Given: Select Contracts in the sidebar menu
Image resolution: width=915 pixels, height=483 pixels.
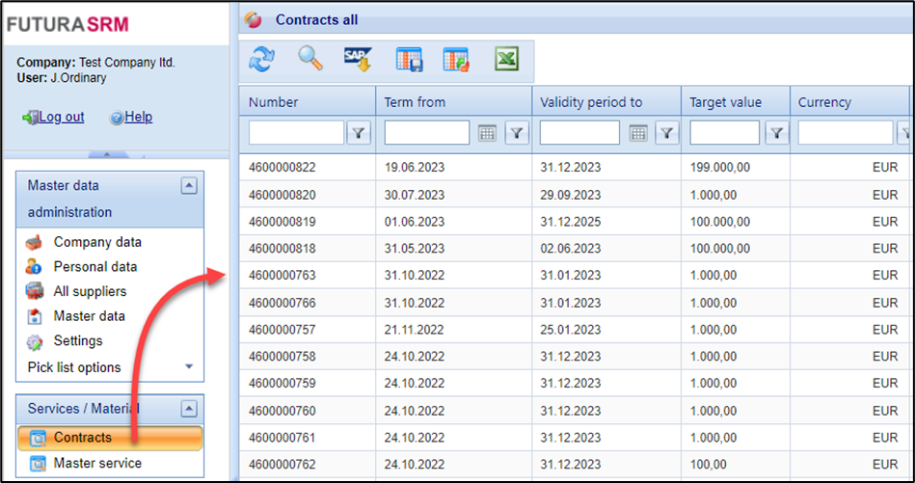Looking at the screenshot, I should [x=83, y=438].
